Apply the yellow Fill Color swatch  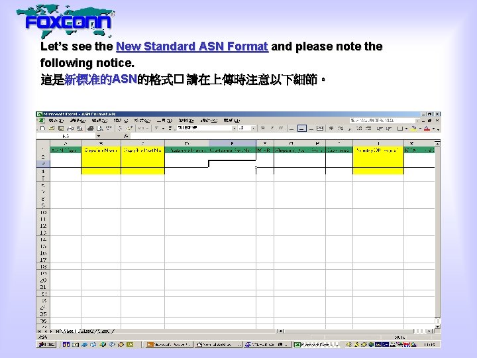[x=413, y=129]
